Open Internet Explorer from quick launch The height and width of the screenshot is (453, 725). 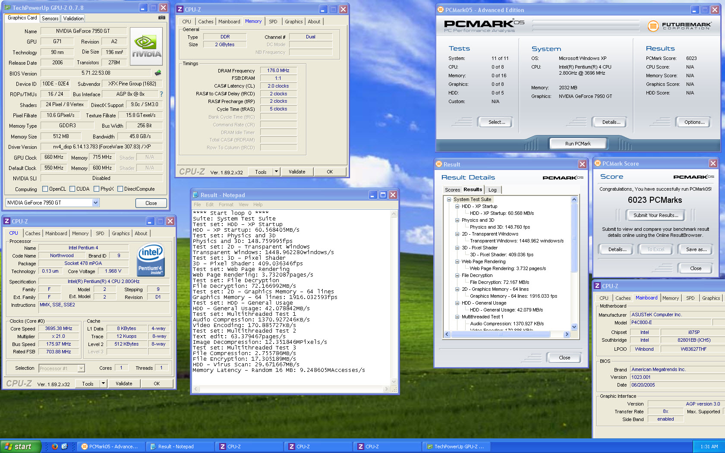[64, 447]
